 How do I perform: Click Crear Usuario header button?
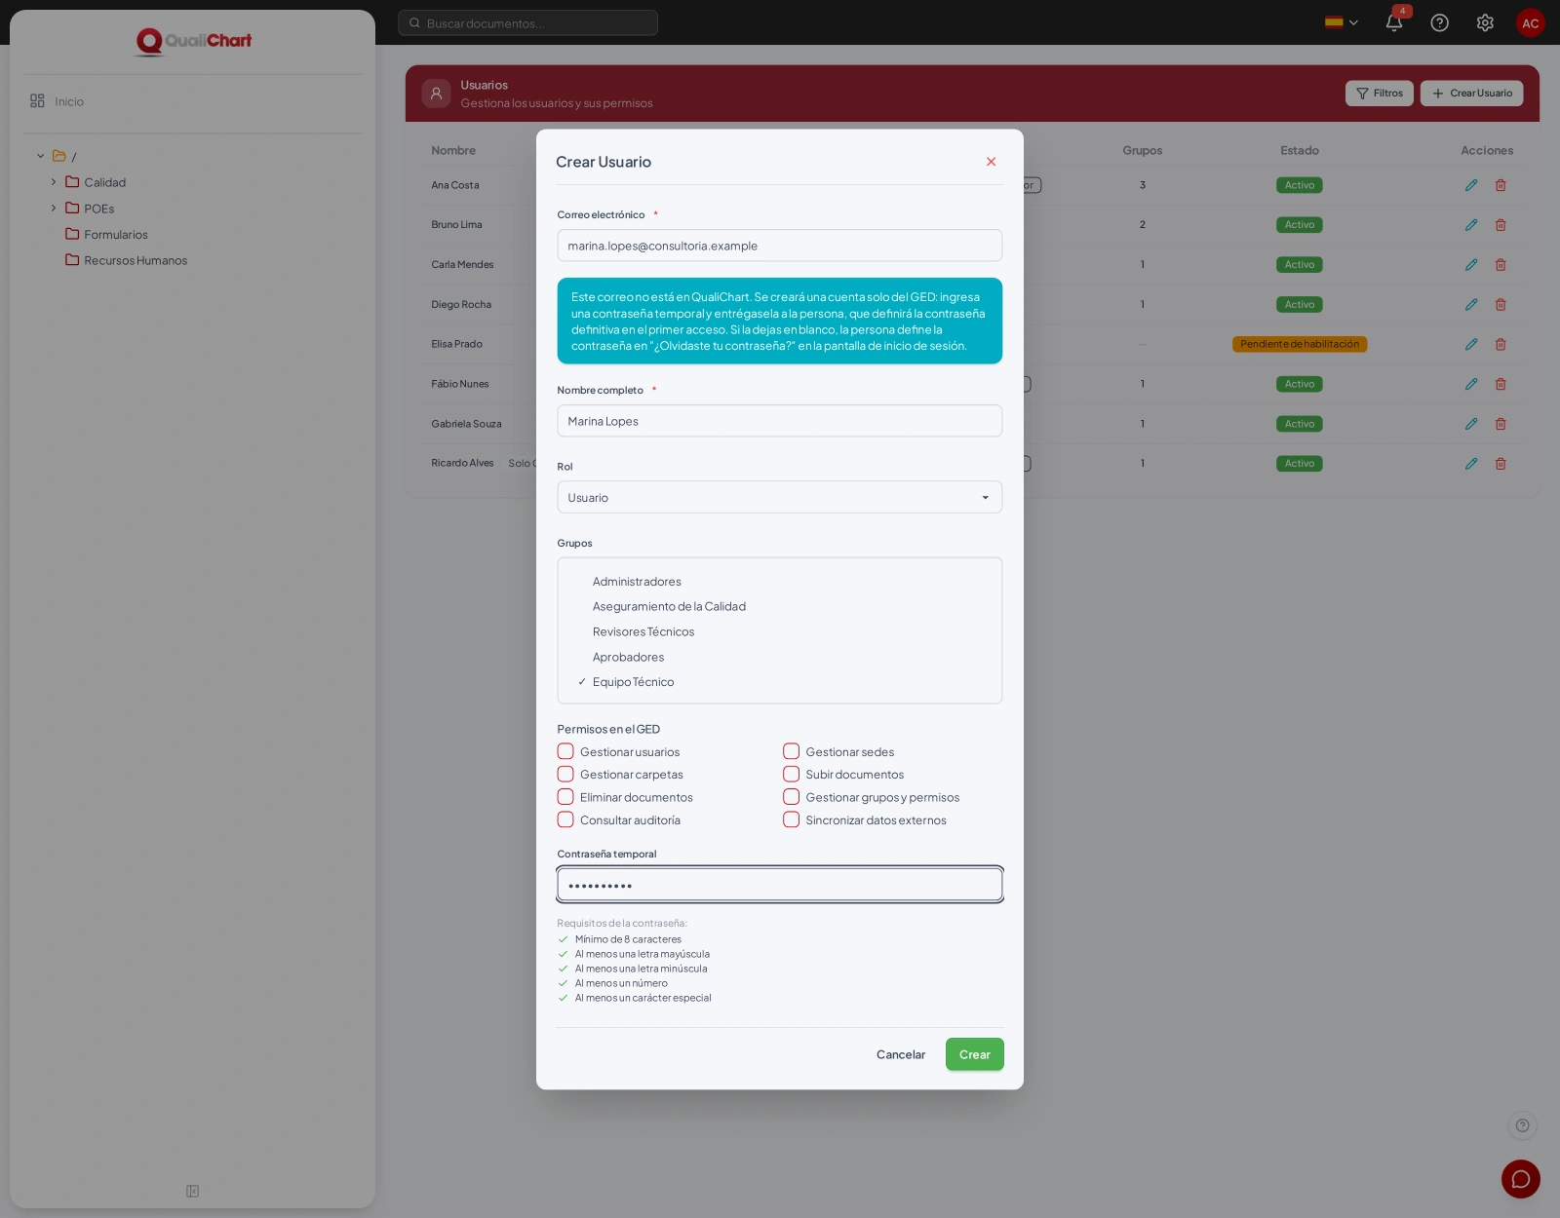[1471, 94]
